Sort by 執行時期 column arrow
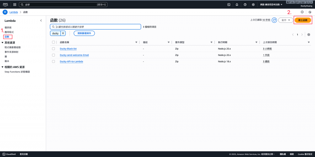 point(256,42)
